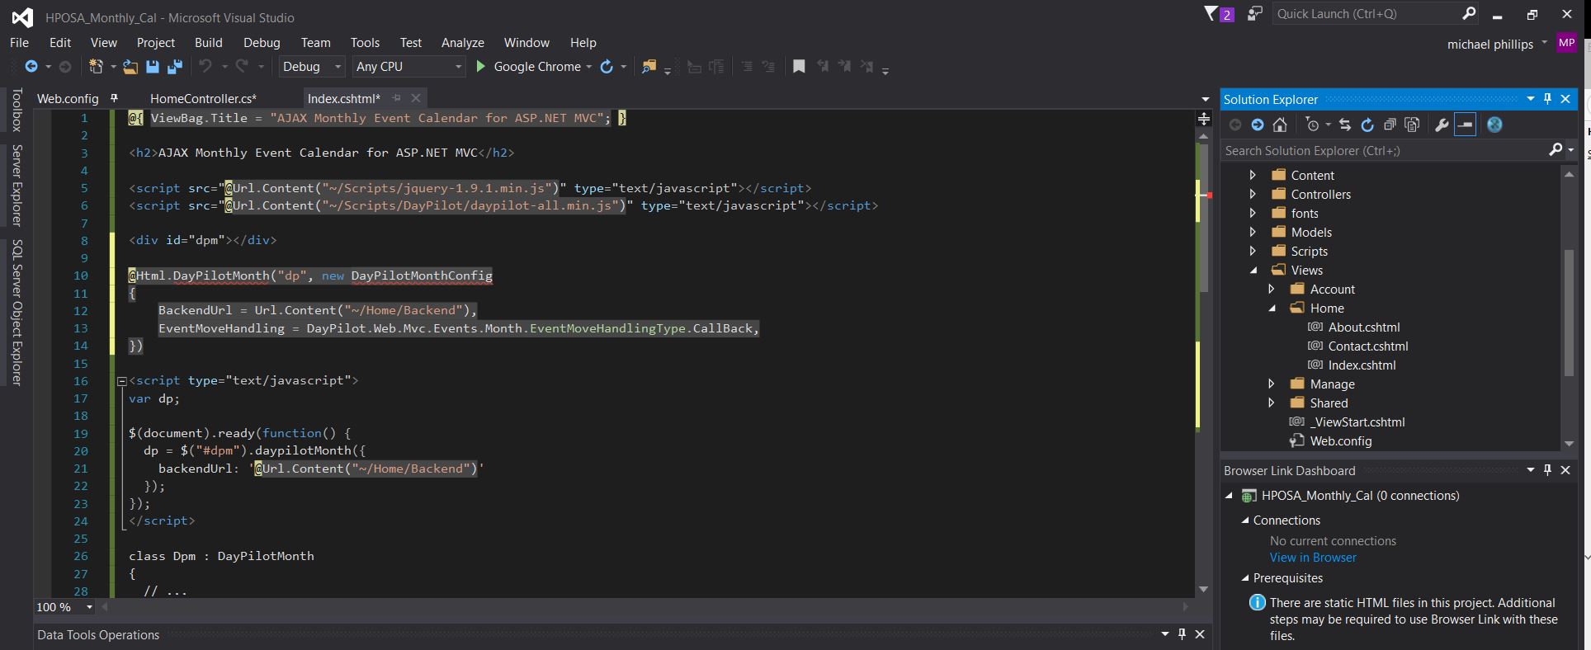
Task: Open the Server Explorer side tab
Action: [x=16, y=185]
